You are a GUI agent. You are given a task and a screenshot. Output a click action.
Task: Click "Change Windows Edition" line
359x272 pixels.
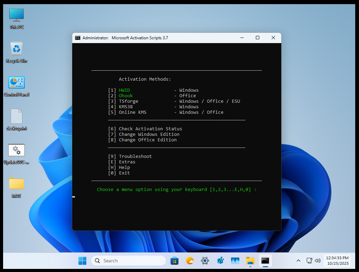click(144, 134)
